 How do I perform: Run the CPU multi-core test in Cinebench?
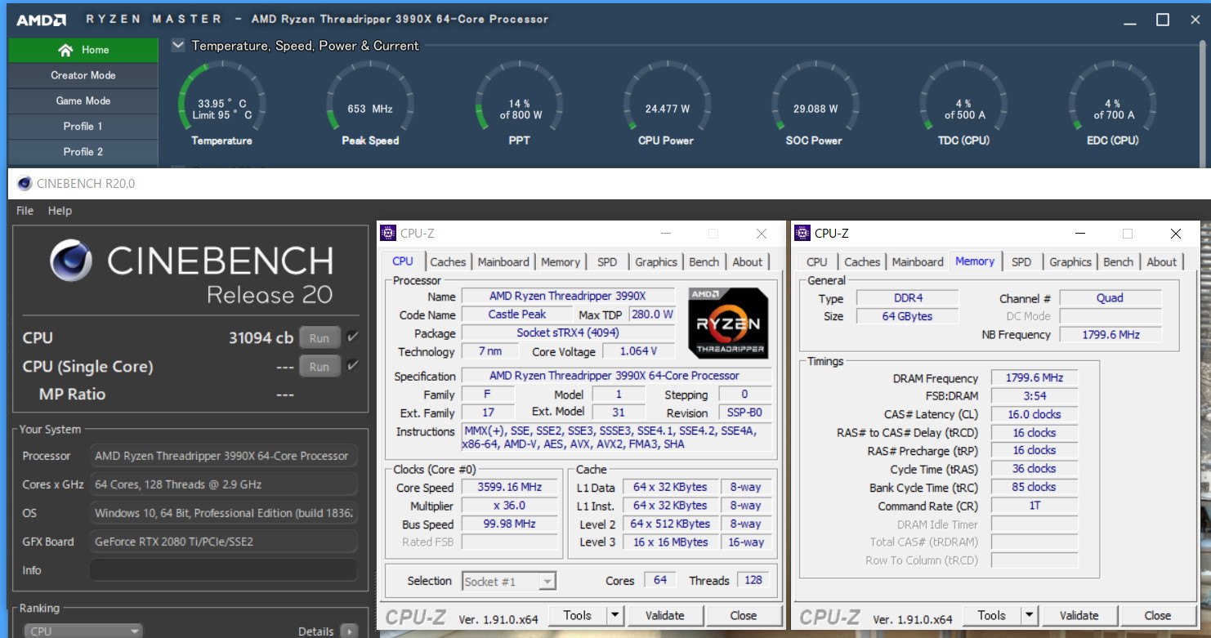[x=320, y=337]
